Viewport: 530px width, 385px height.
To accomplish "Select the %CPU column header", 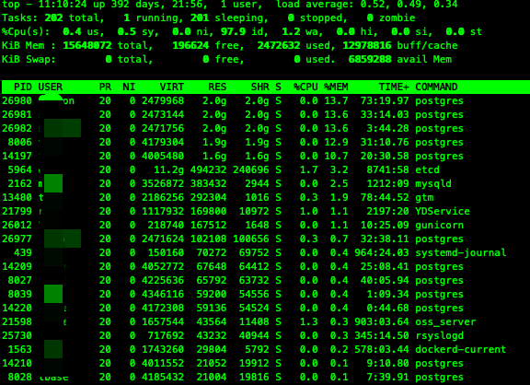I will [x=305, y=87].
